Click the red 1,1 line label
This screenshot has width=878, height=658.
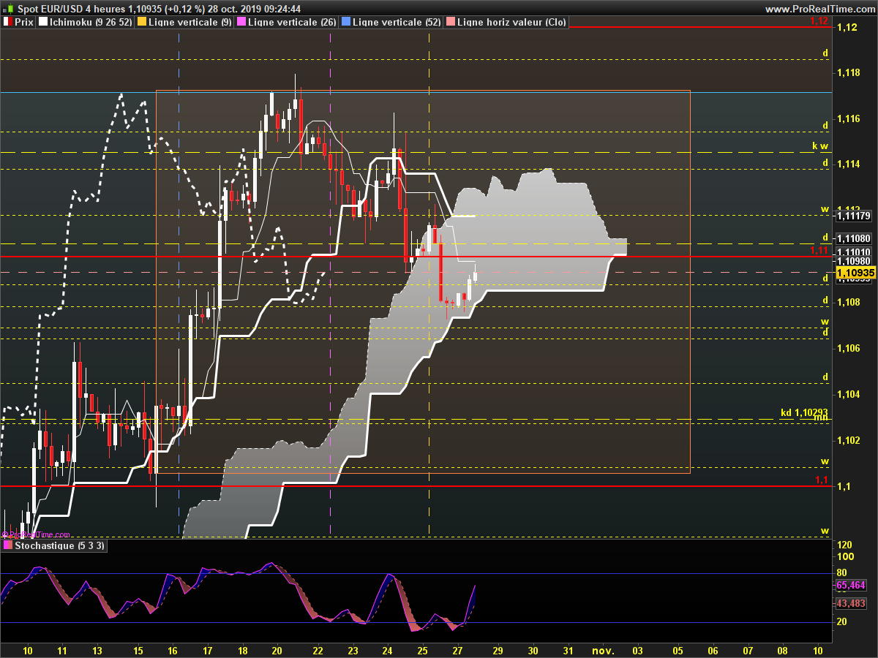(822, 480)
